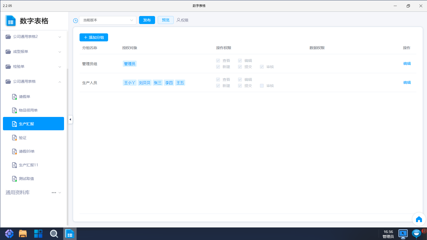Click the 刘贝贝 user tag
Viewport: 427px width, 240px height.
tap(145, 83)
